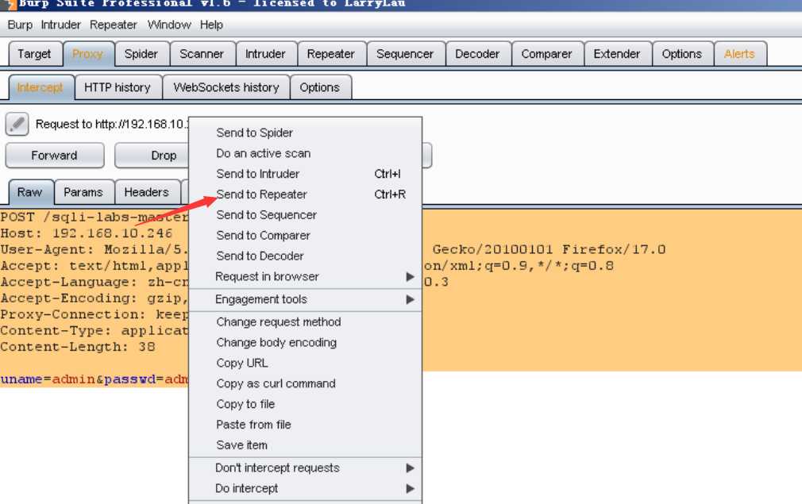Open the Burp menu
802x504 pixels.
[x=20, y=25]
